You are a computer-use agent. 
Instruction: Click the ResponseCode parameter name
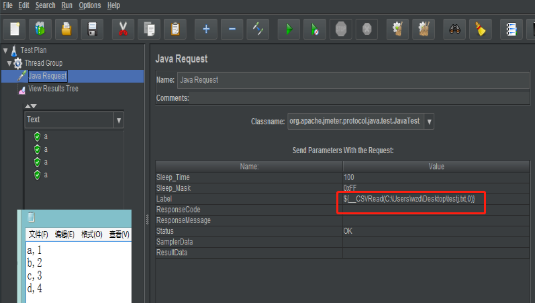coord(178,210)
